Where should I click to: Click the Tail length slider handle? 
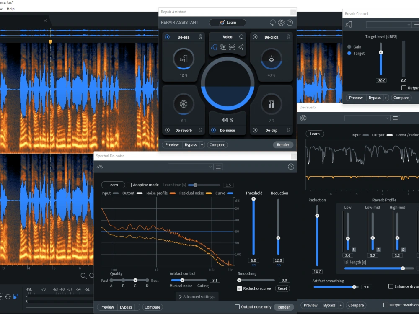[x=403, y=268]
